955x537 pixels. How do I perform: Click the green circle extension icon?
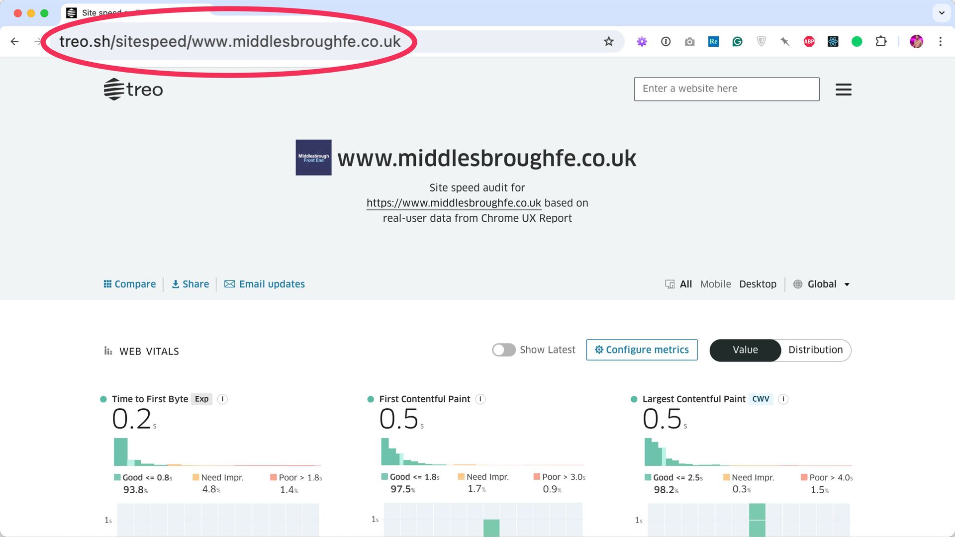point(857,42)
